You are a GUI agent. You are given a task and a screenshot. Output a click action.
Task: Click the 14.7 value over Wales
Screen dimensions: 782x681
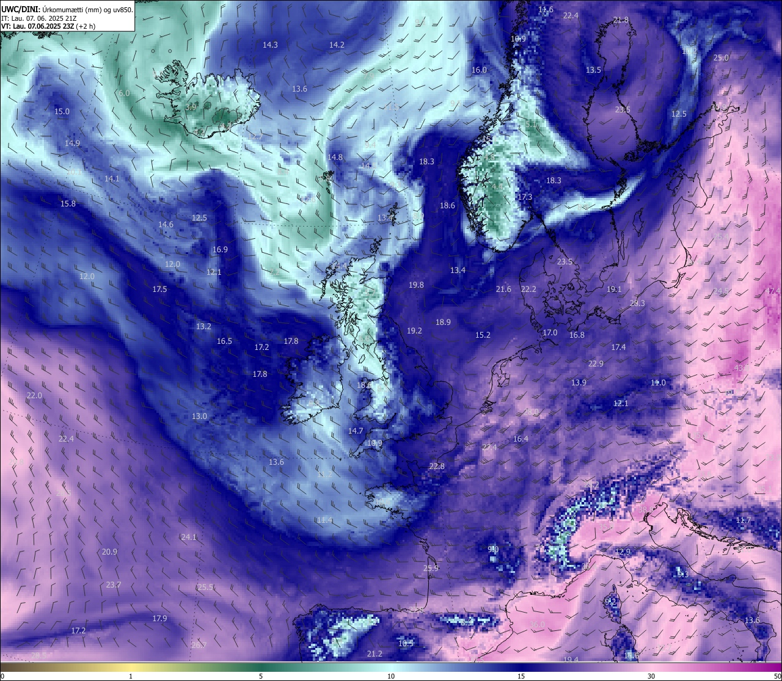click(x=356, y=431)
